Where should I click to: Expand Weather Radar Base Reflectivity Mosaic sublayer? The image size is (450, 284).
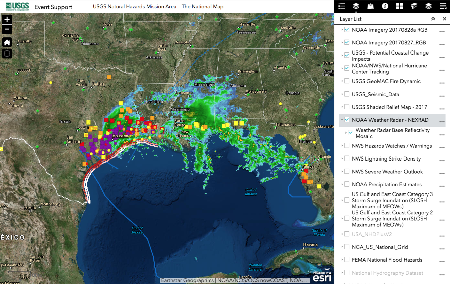(x=346, y=133)
